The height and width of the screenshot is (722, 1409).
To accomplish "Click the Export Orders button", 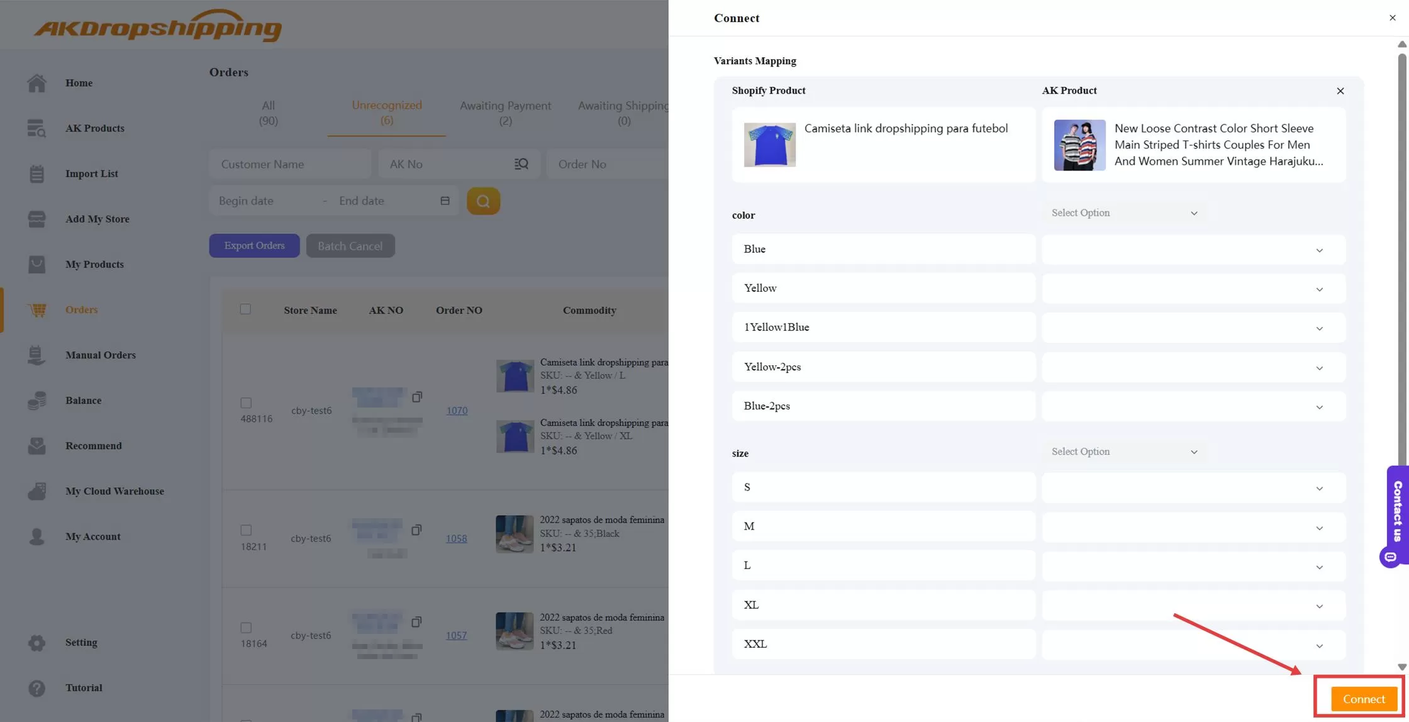I will point(254,245).
